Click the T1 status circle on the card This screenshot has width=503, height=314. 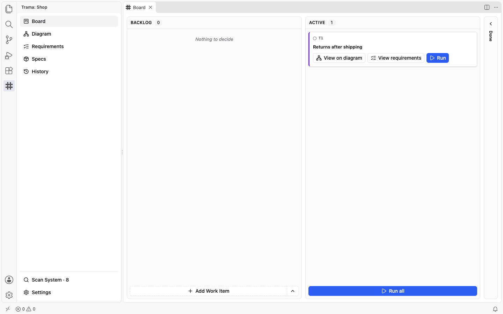coord(315,38)
